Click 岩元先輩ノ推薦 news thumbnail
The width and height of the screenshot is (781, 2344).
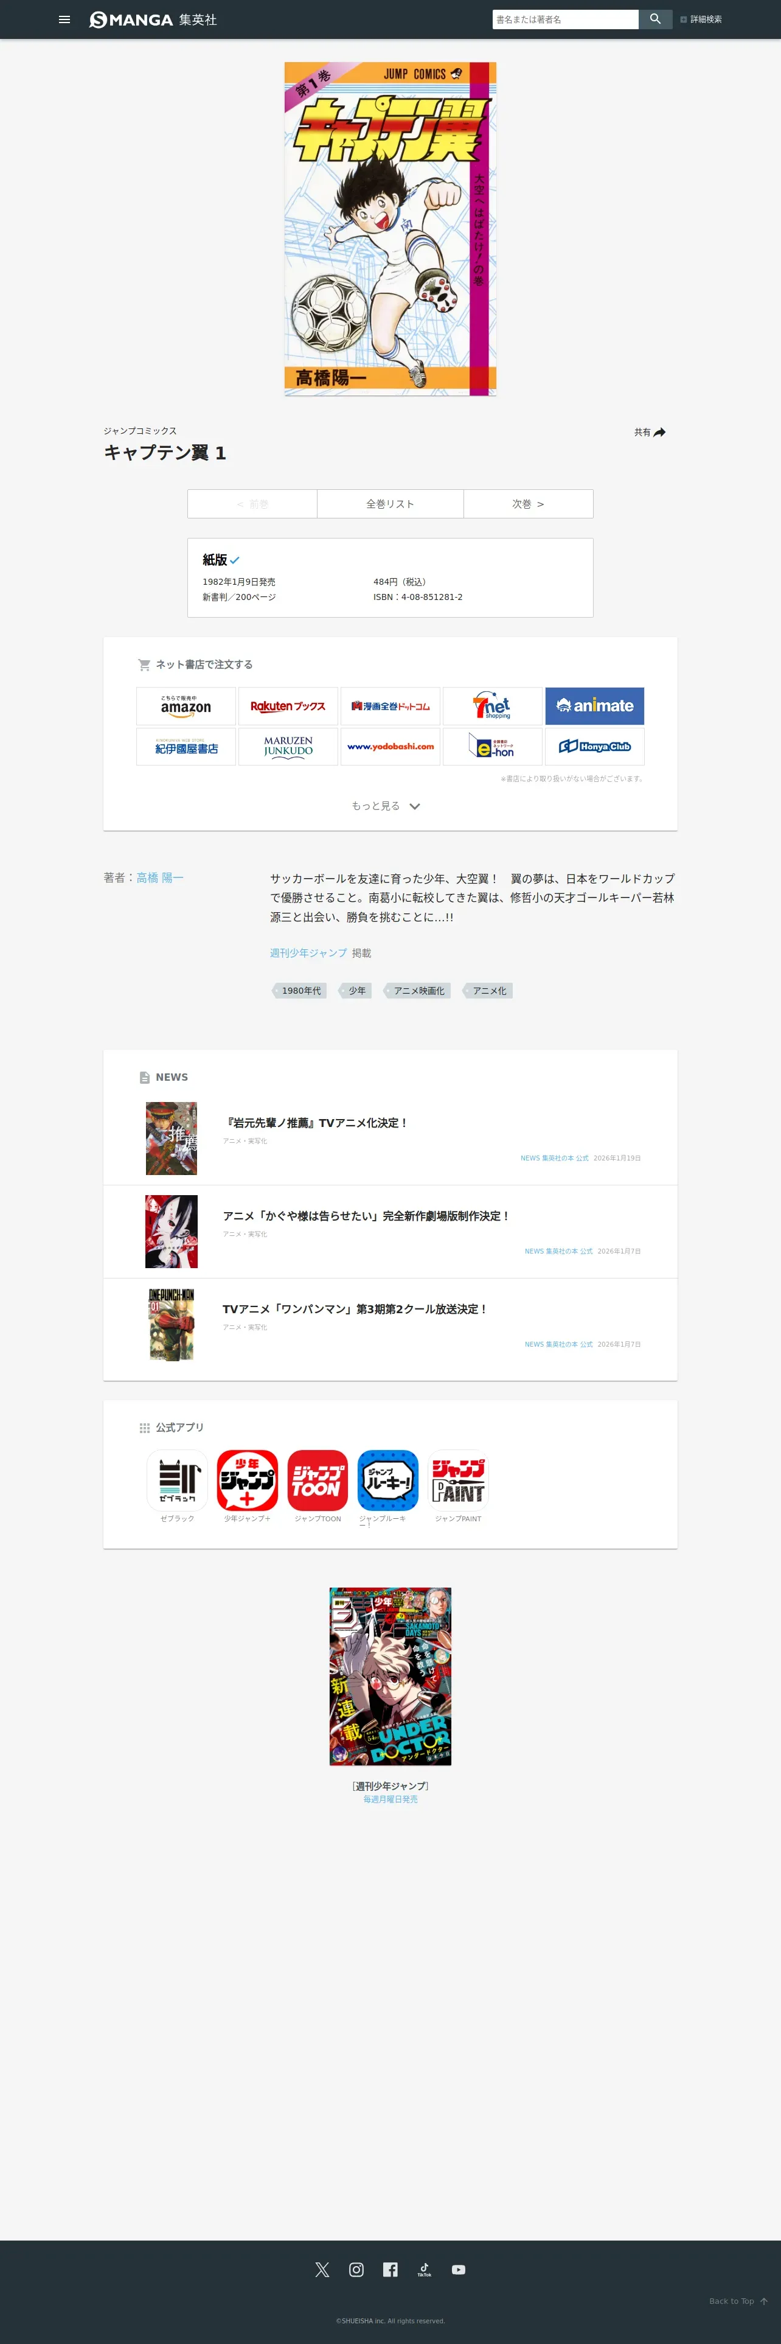[171, 1139]
